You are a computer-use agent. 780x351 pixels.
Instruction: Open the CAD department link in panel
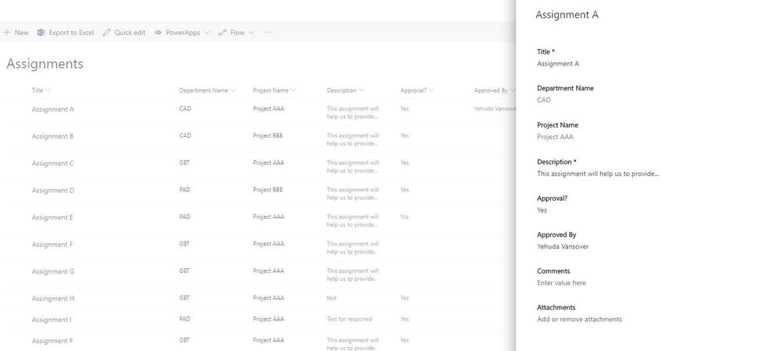point(544,99)
